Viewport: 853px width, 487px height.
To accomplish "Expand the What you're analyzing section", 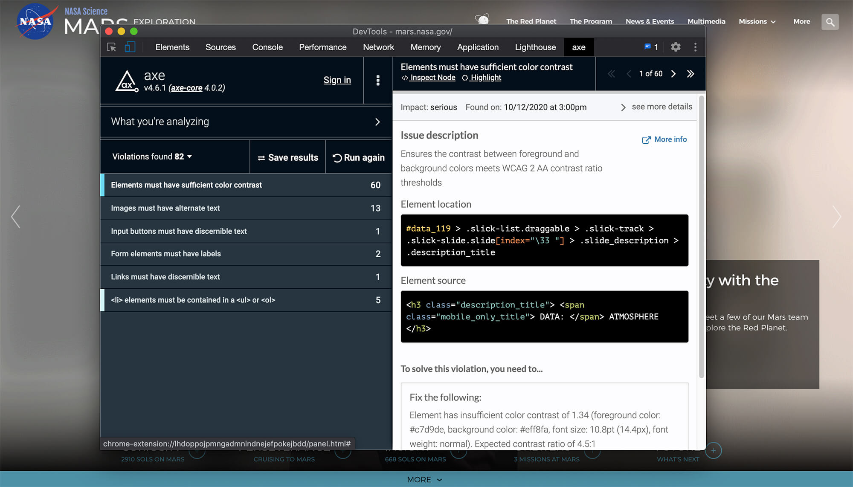I will point(246,122).
